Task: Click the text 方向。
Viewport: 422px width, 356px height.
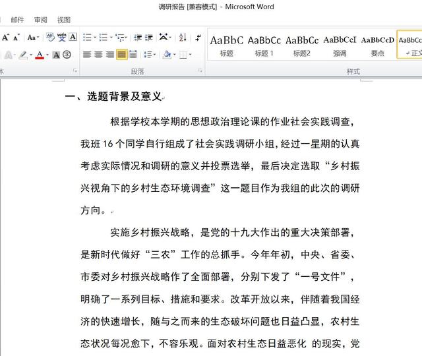Action: point(94,210)
